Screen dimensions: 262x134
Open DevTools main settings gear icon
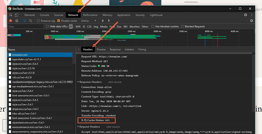[x=245, y=15]
